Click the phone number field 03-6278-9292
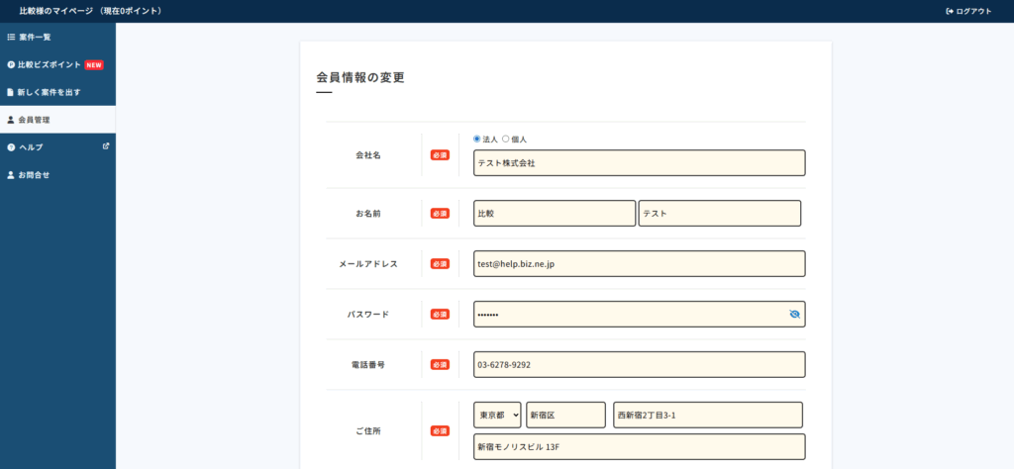The height and width of the screenshot is (469, 1014). 639,364
